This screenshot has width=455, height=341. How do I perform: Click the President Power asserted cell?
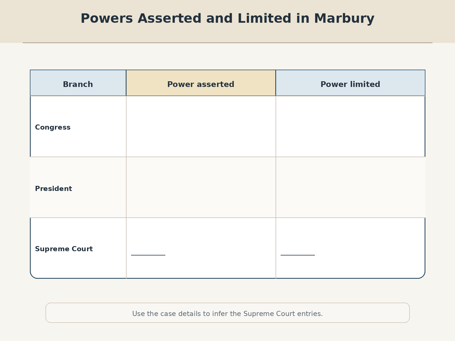[201, 187]
